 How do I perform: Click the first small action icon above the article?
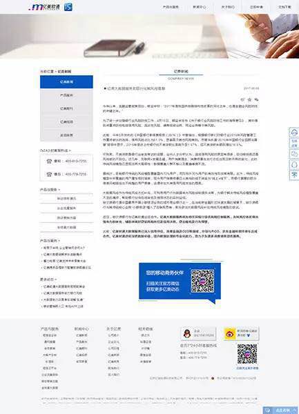[x=243, y=99]
